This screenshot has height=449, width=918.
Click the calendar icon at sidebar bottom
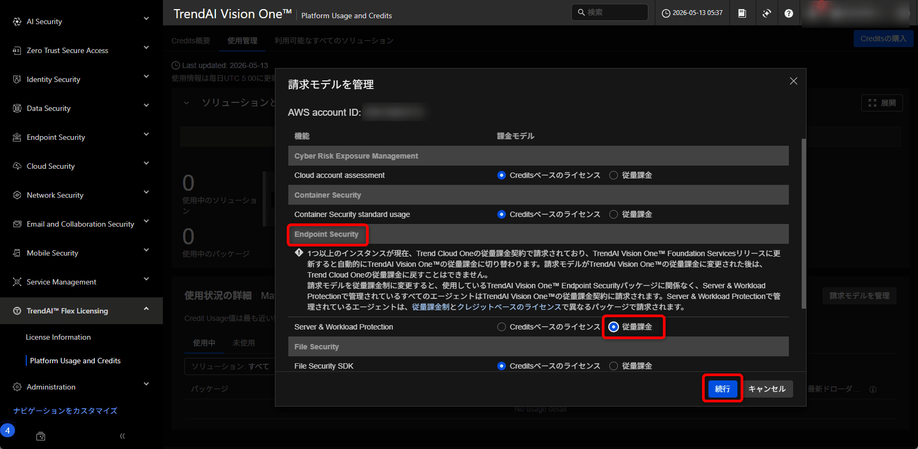(x=41, y=436)
